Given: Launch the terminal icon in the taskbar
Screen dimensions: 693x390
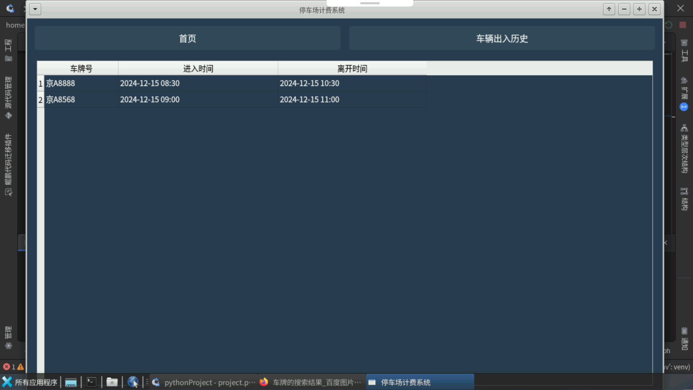Looking at the screenshot, I should (91, 382).
